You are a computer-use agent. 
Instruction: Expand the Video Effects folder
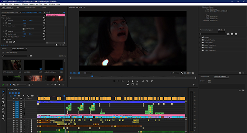click(200, 48)
